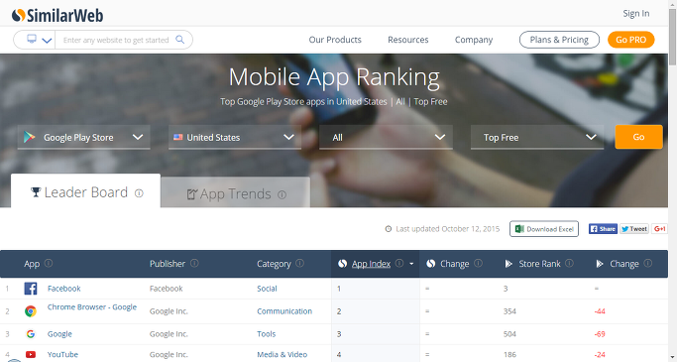Open the Communication category link
677x362 pixels.
[284, 311]
